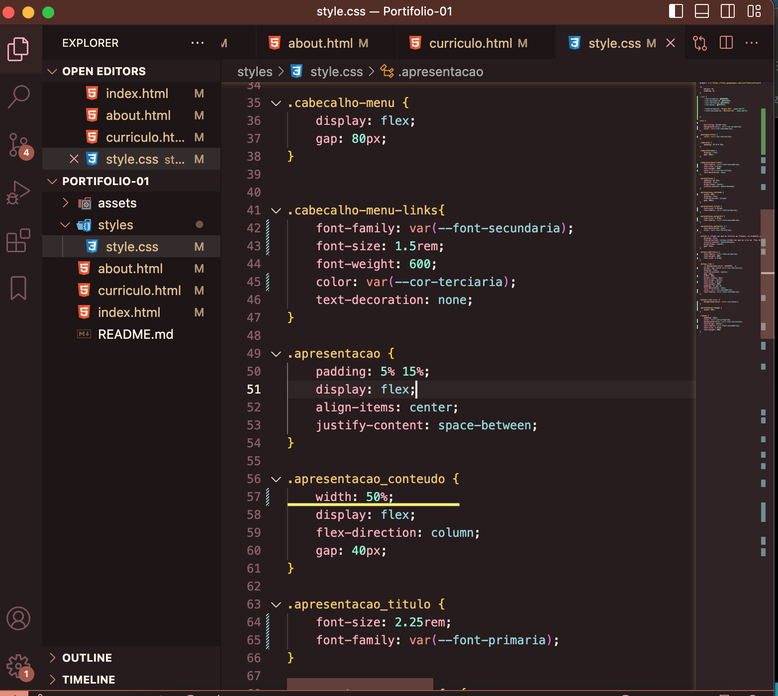The width and height of the screenshot is (778, 696).
Task: Toggle bottom panel visibility
Action: [x=702, y=11]
